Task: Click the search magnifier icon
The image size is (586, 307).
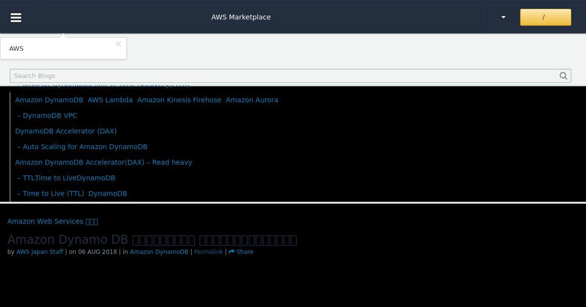Action: point(564,76)
